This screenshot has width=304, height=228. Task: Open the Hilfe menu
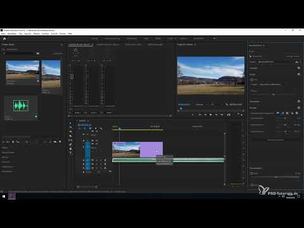tap(70, 34)
